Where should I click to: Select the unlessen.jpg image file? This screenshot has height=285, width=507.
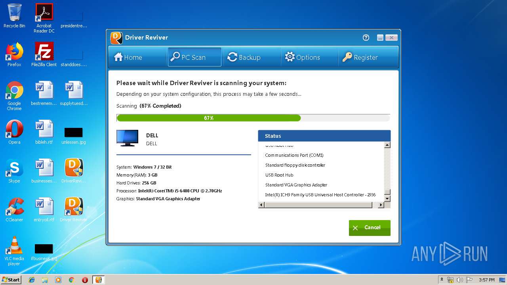pyautogui.click(x=74, y=135)
